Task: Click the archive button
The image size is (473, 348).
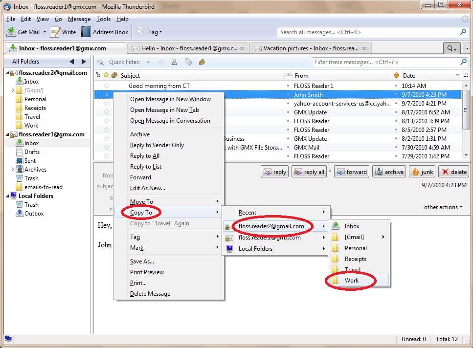Action: coord(389,172)
